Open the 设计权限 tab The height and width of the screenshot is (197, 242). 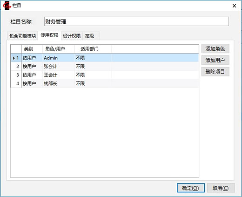(72, 36)
